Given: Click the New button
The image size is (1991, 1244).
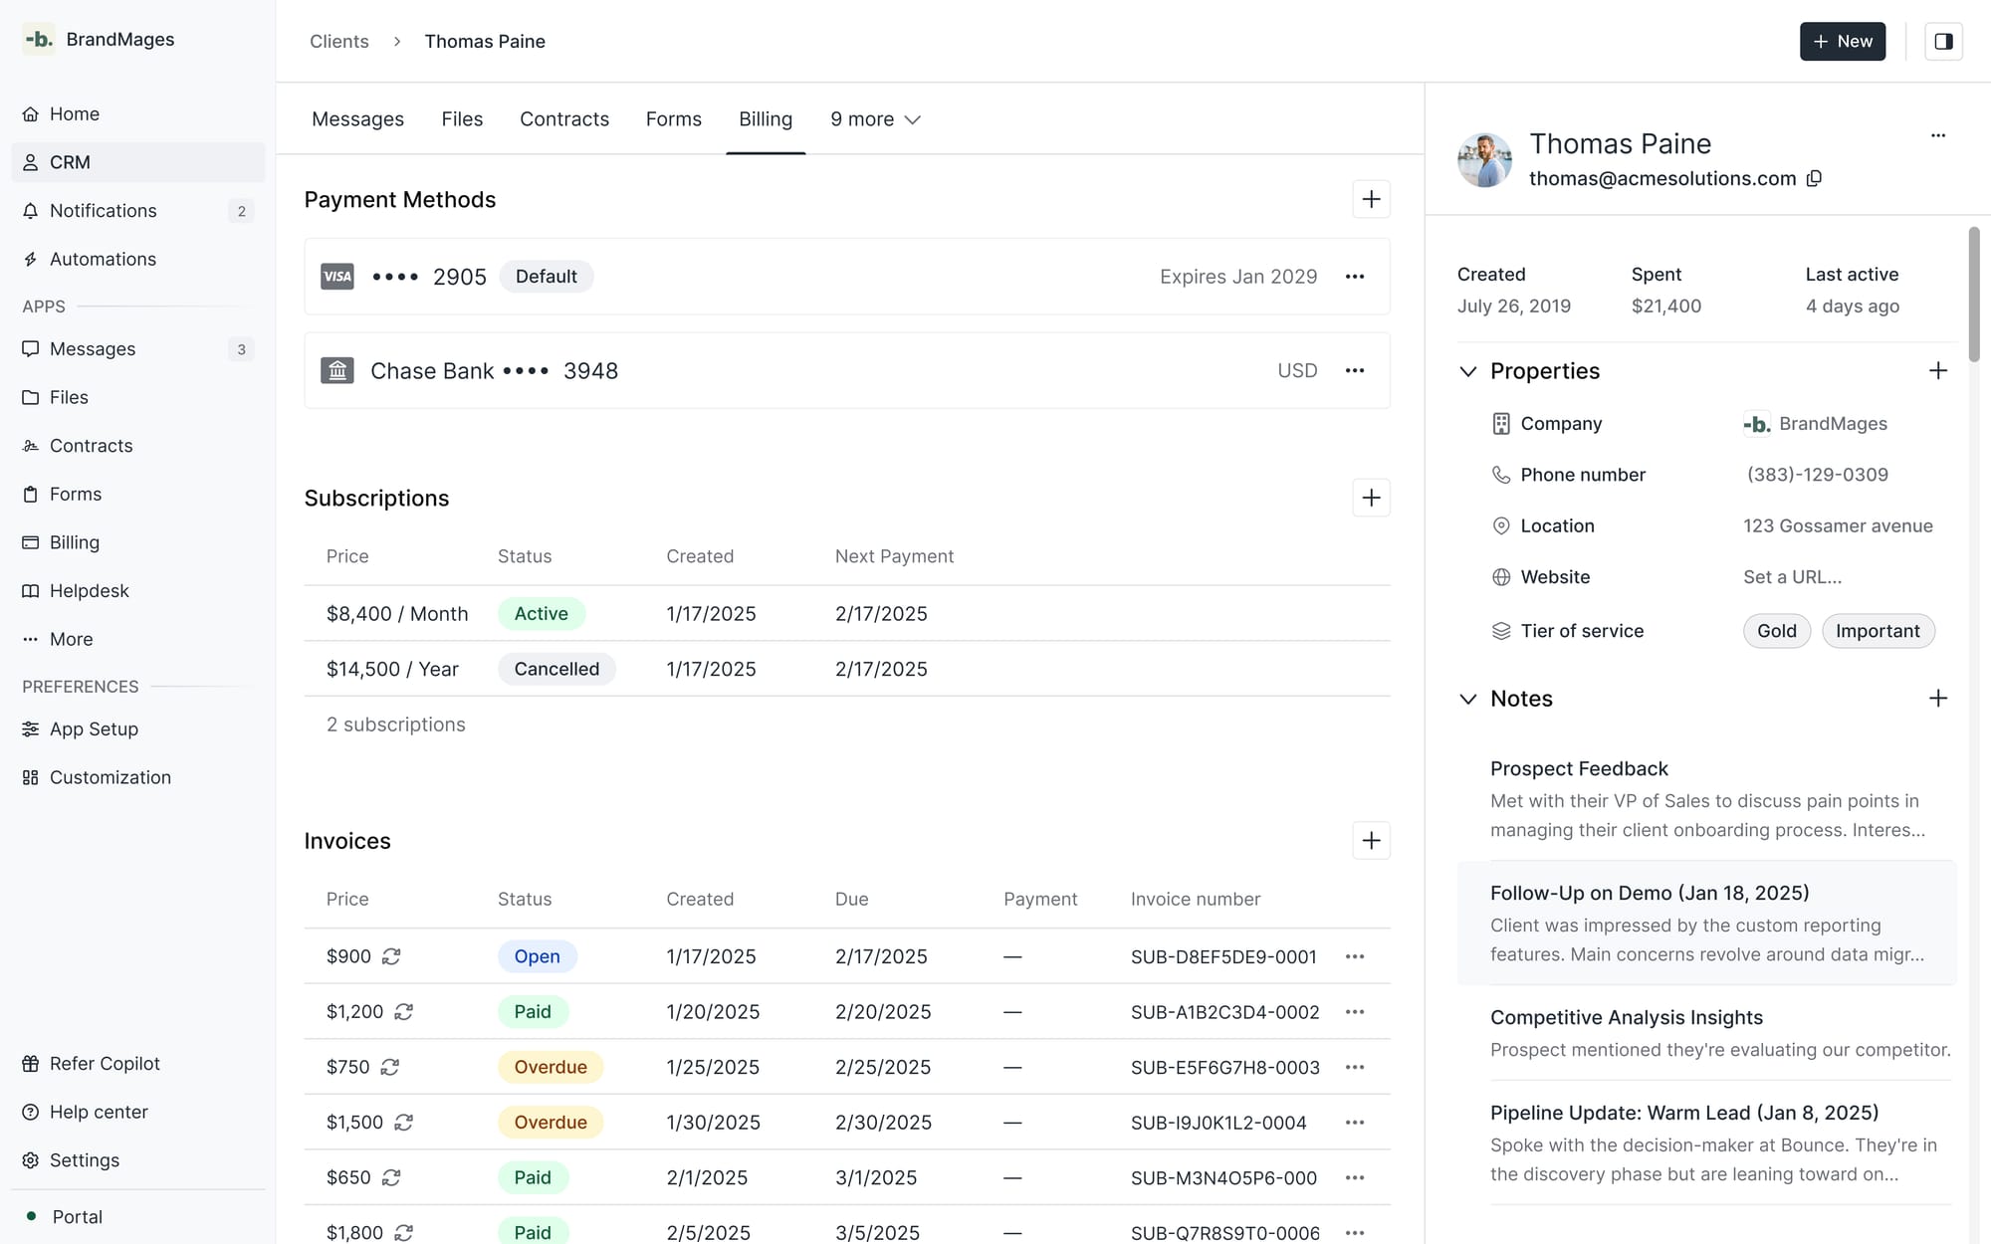Looking at the screenshot, I should click(x=1842, y=41).
